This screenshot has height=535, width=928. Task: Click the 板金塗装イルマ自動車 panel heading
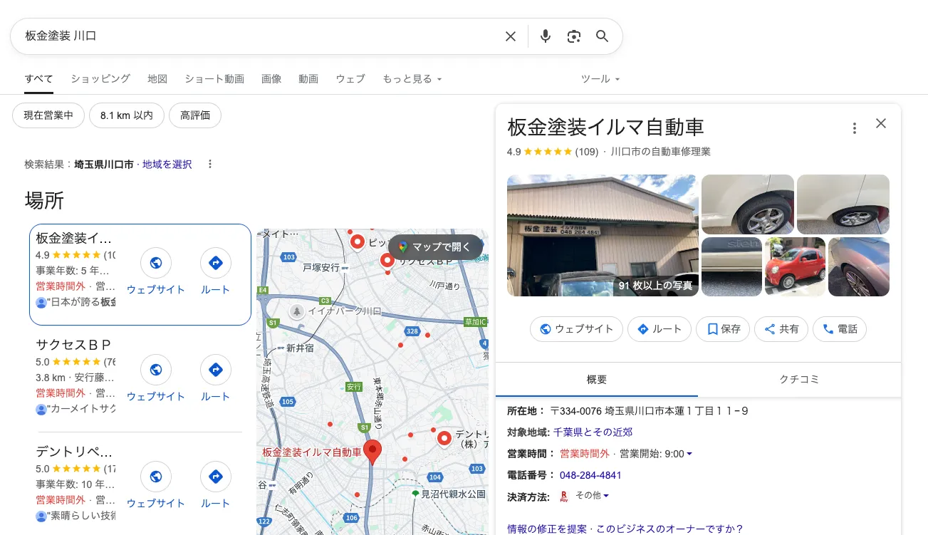(x=605, y=128)
